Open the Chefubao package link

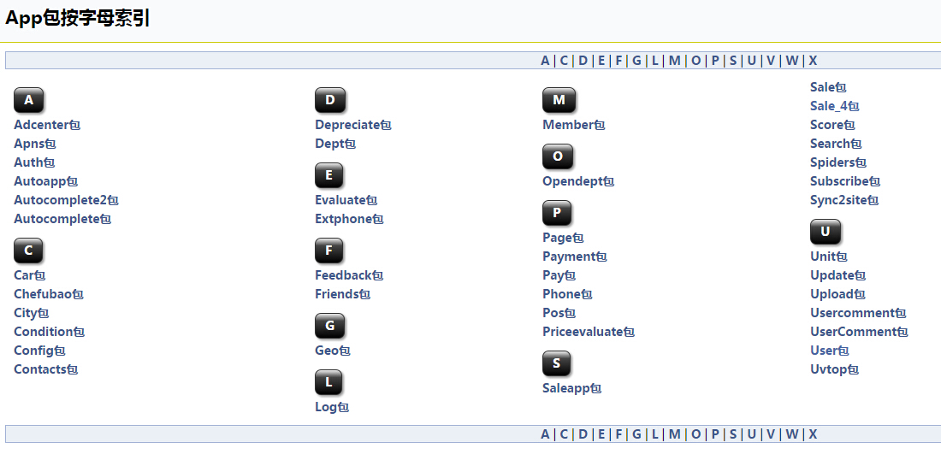click(x=49, y=294)
